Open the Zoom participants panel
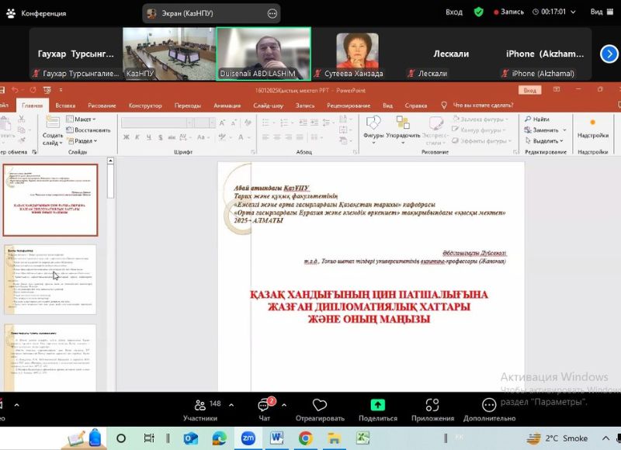The height and width of the screenshot is (450, 621). pos(199,409)
